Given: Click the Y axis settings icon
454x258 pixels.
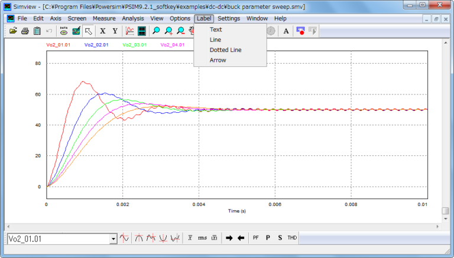Looking at the screenshot, I should (x=115, y=31).
